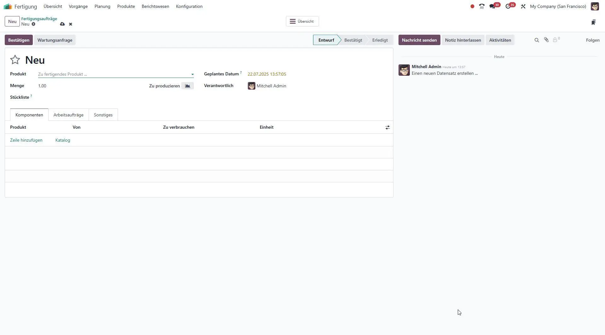This screenshot has height=335, width=605.
Task: Open column settings adjust icon in table
Action: tap(387, 127)
